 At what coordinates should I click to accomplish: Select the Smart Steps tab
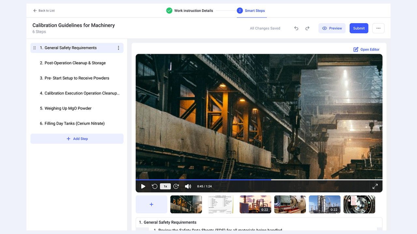pos(251,11)
